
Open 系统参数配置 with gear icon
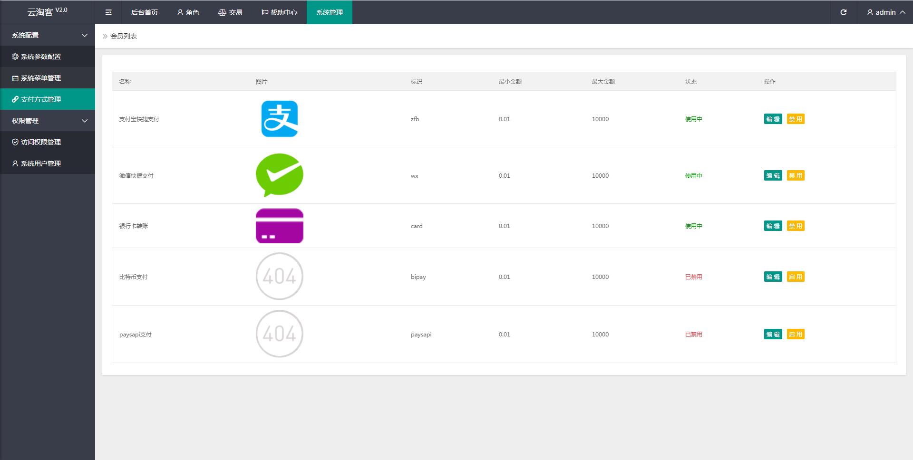(x=41, y=57)
